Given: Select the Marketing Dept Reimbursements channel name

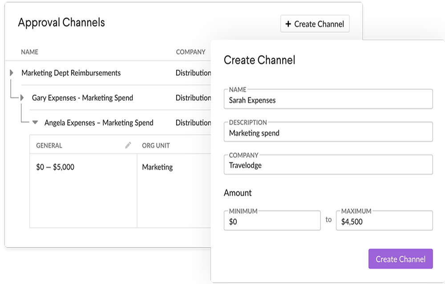Looking at the screenshot, I should [x=71, y=73].
